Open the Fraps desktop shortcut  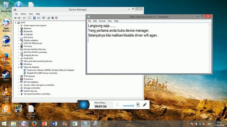(x=18, y=110)
